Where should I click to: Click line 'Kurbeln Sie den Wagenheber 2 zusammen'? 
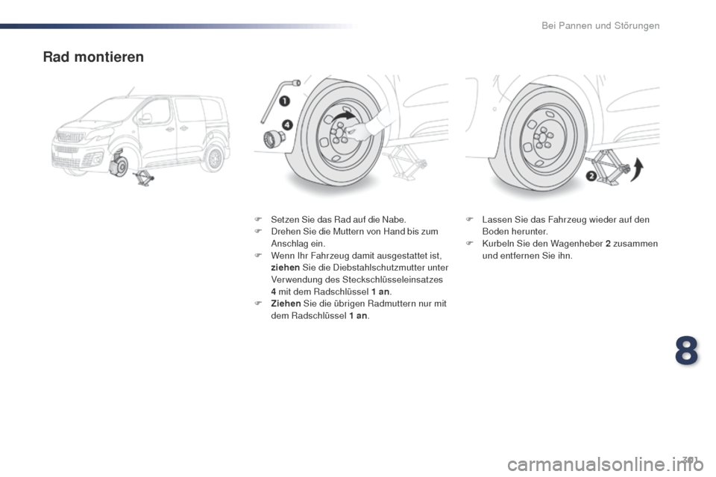(570, 244)
